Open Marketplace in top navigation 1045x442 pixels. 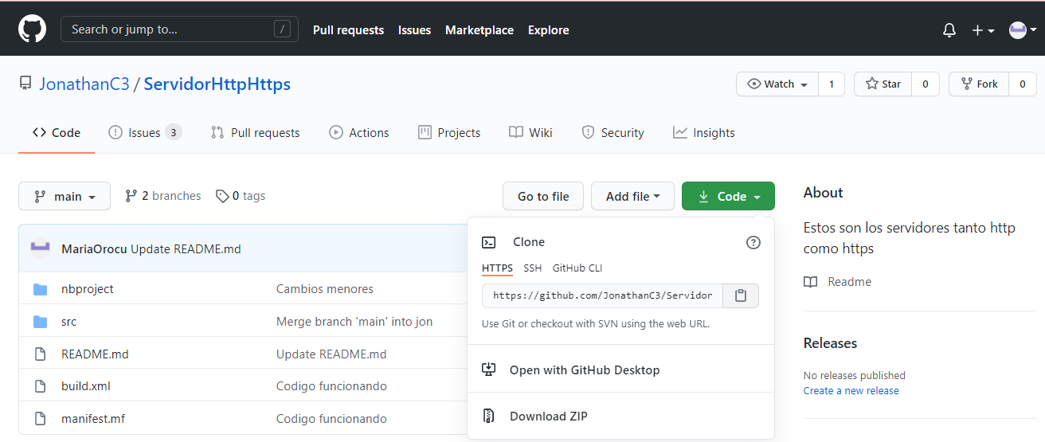point(479,30)
